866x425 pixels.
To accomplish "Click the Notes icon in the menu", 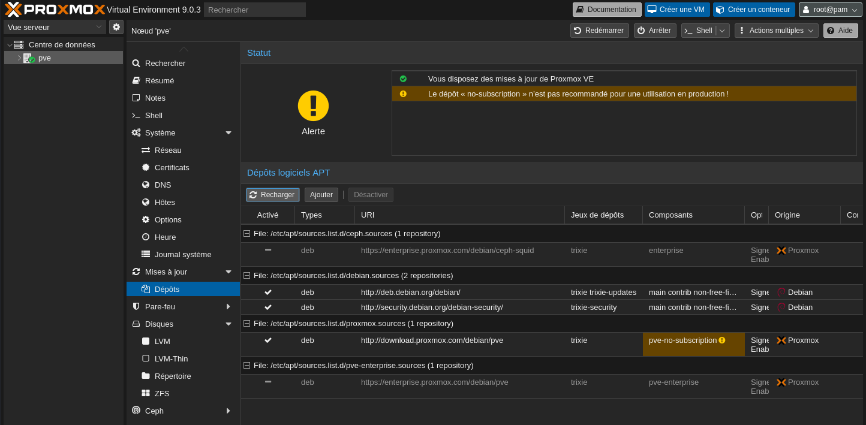I will [136, 98].
